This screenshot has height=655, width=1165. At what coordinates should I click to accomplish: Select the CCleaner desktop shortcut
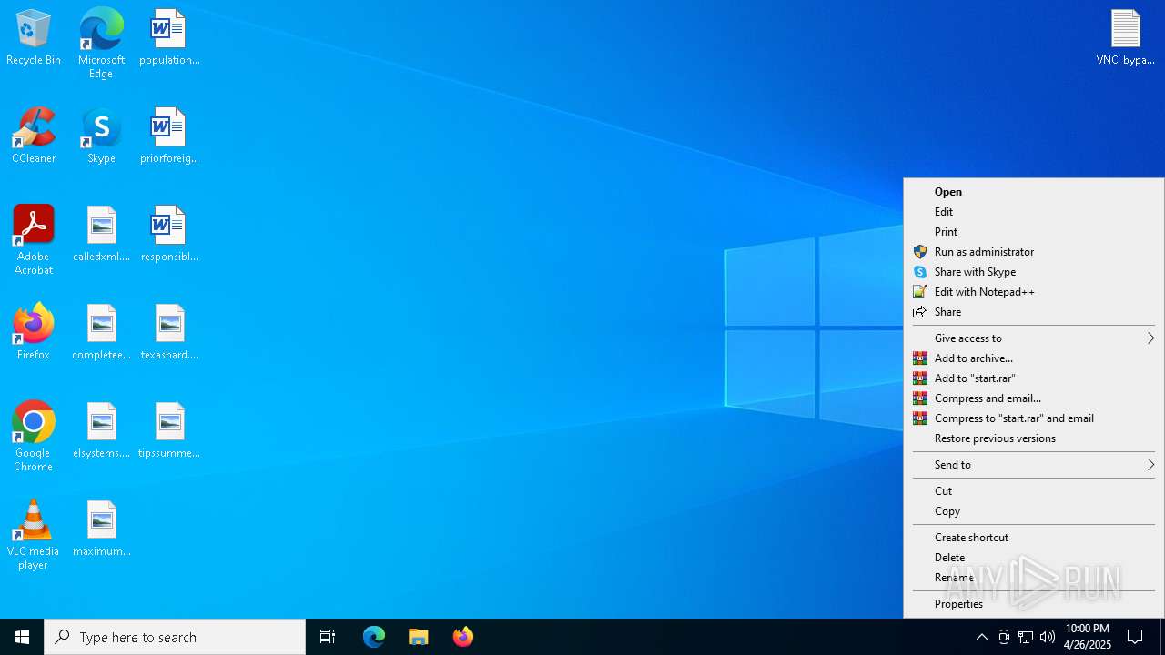click(x=34, y=136)
